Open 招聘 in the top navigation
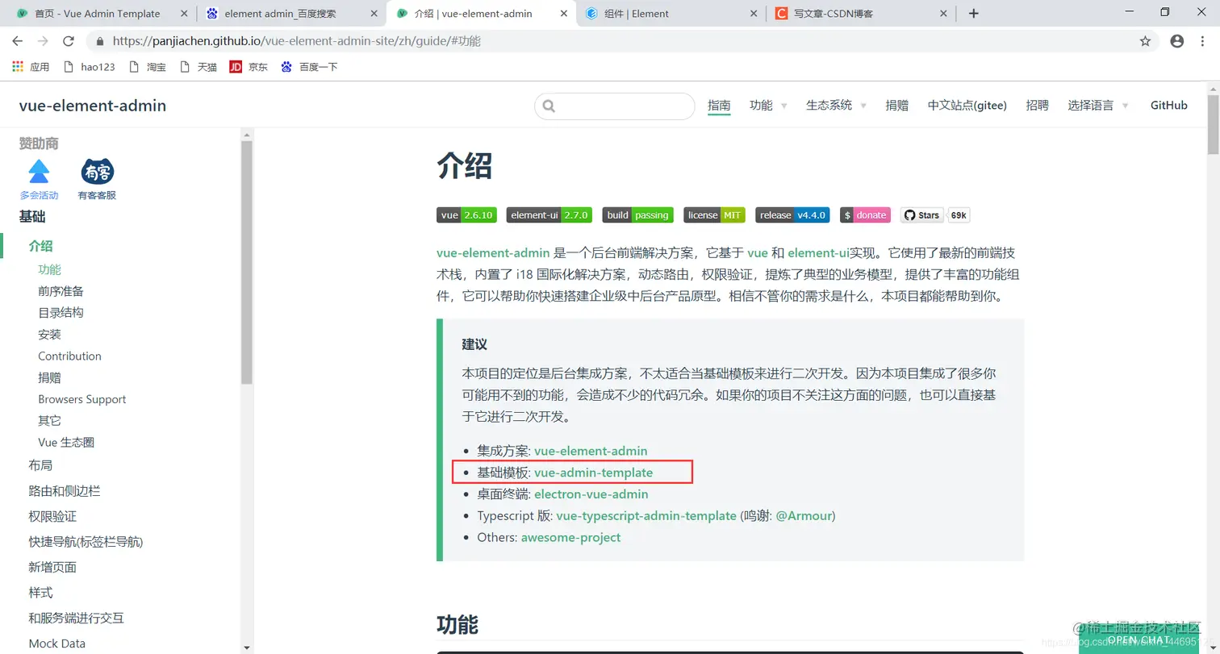The image size is (1220, 654). (1038, 106)
